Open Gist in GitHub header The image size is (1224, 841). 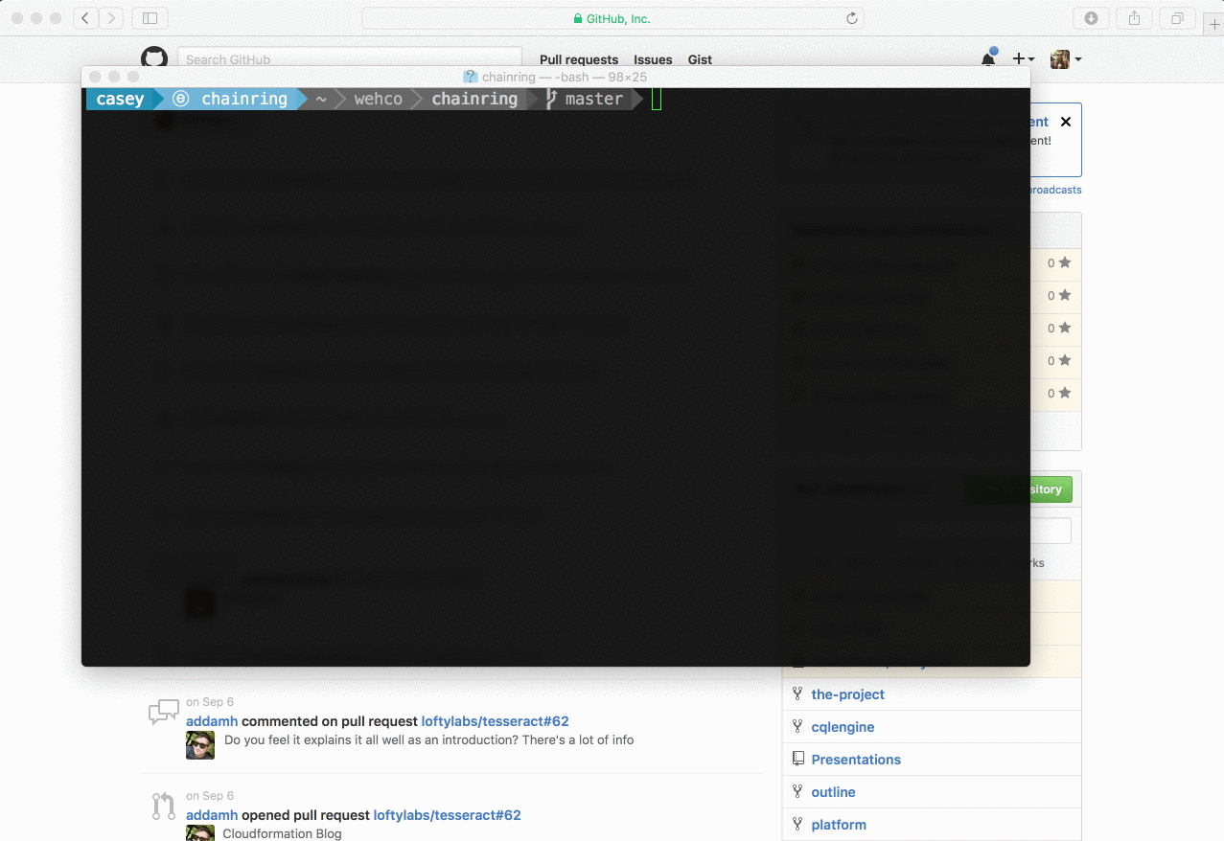(x=700, y=59)
